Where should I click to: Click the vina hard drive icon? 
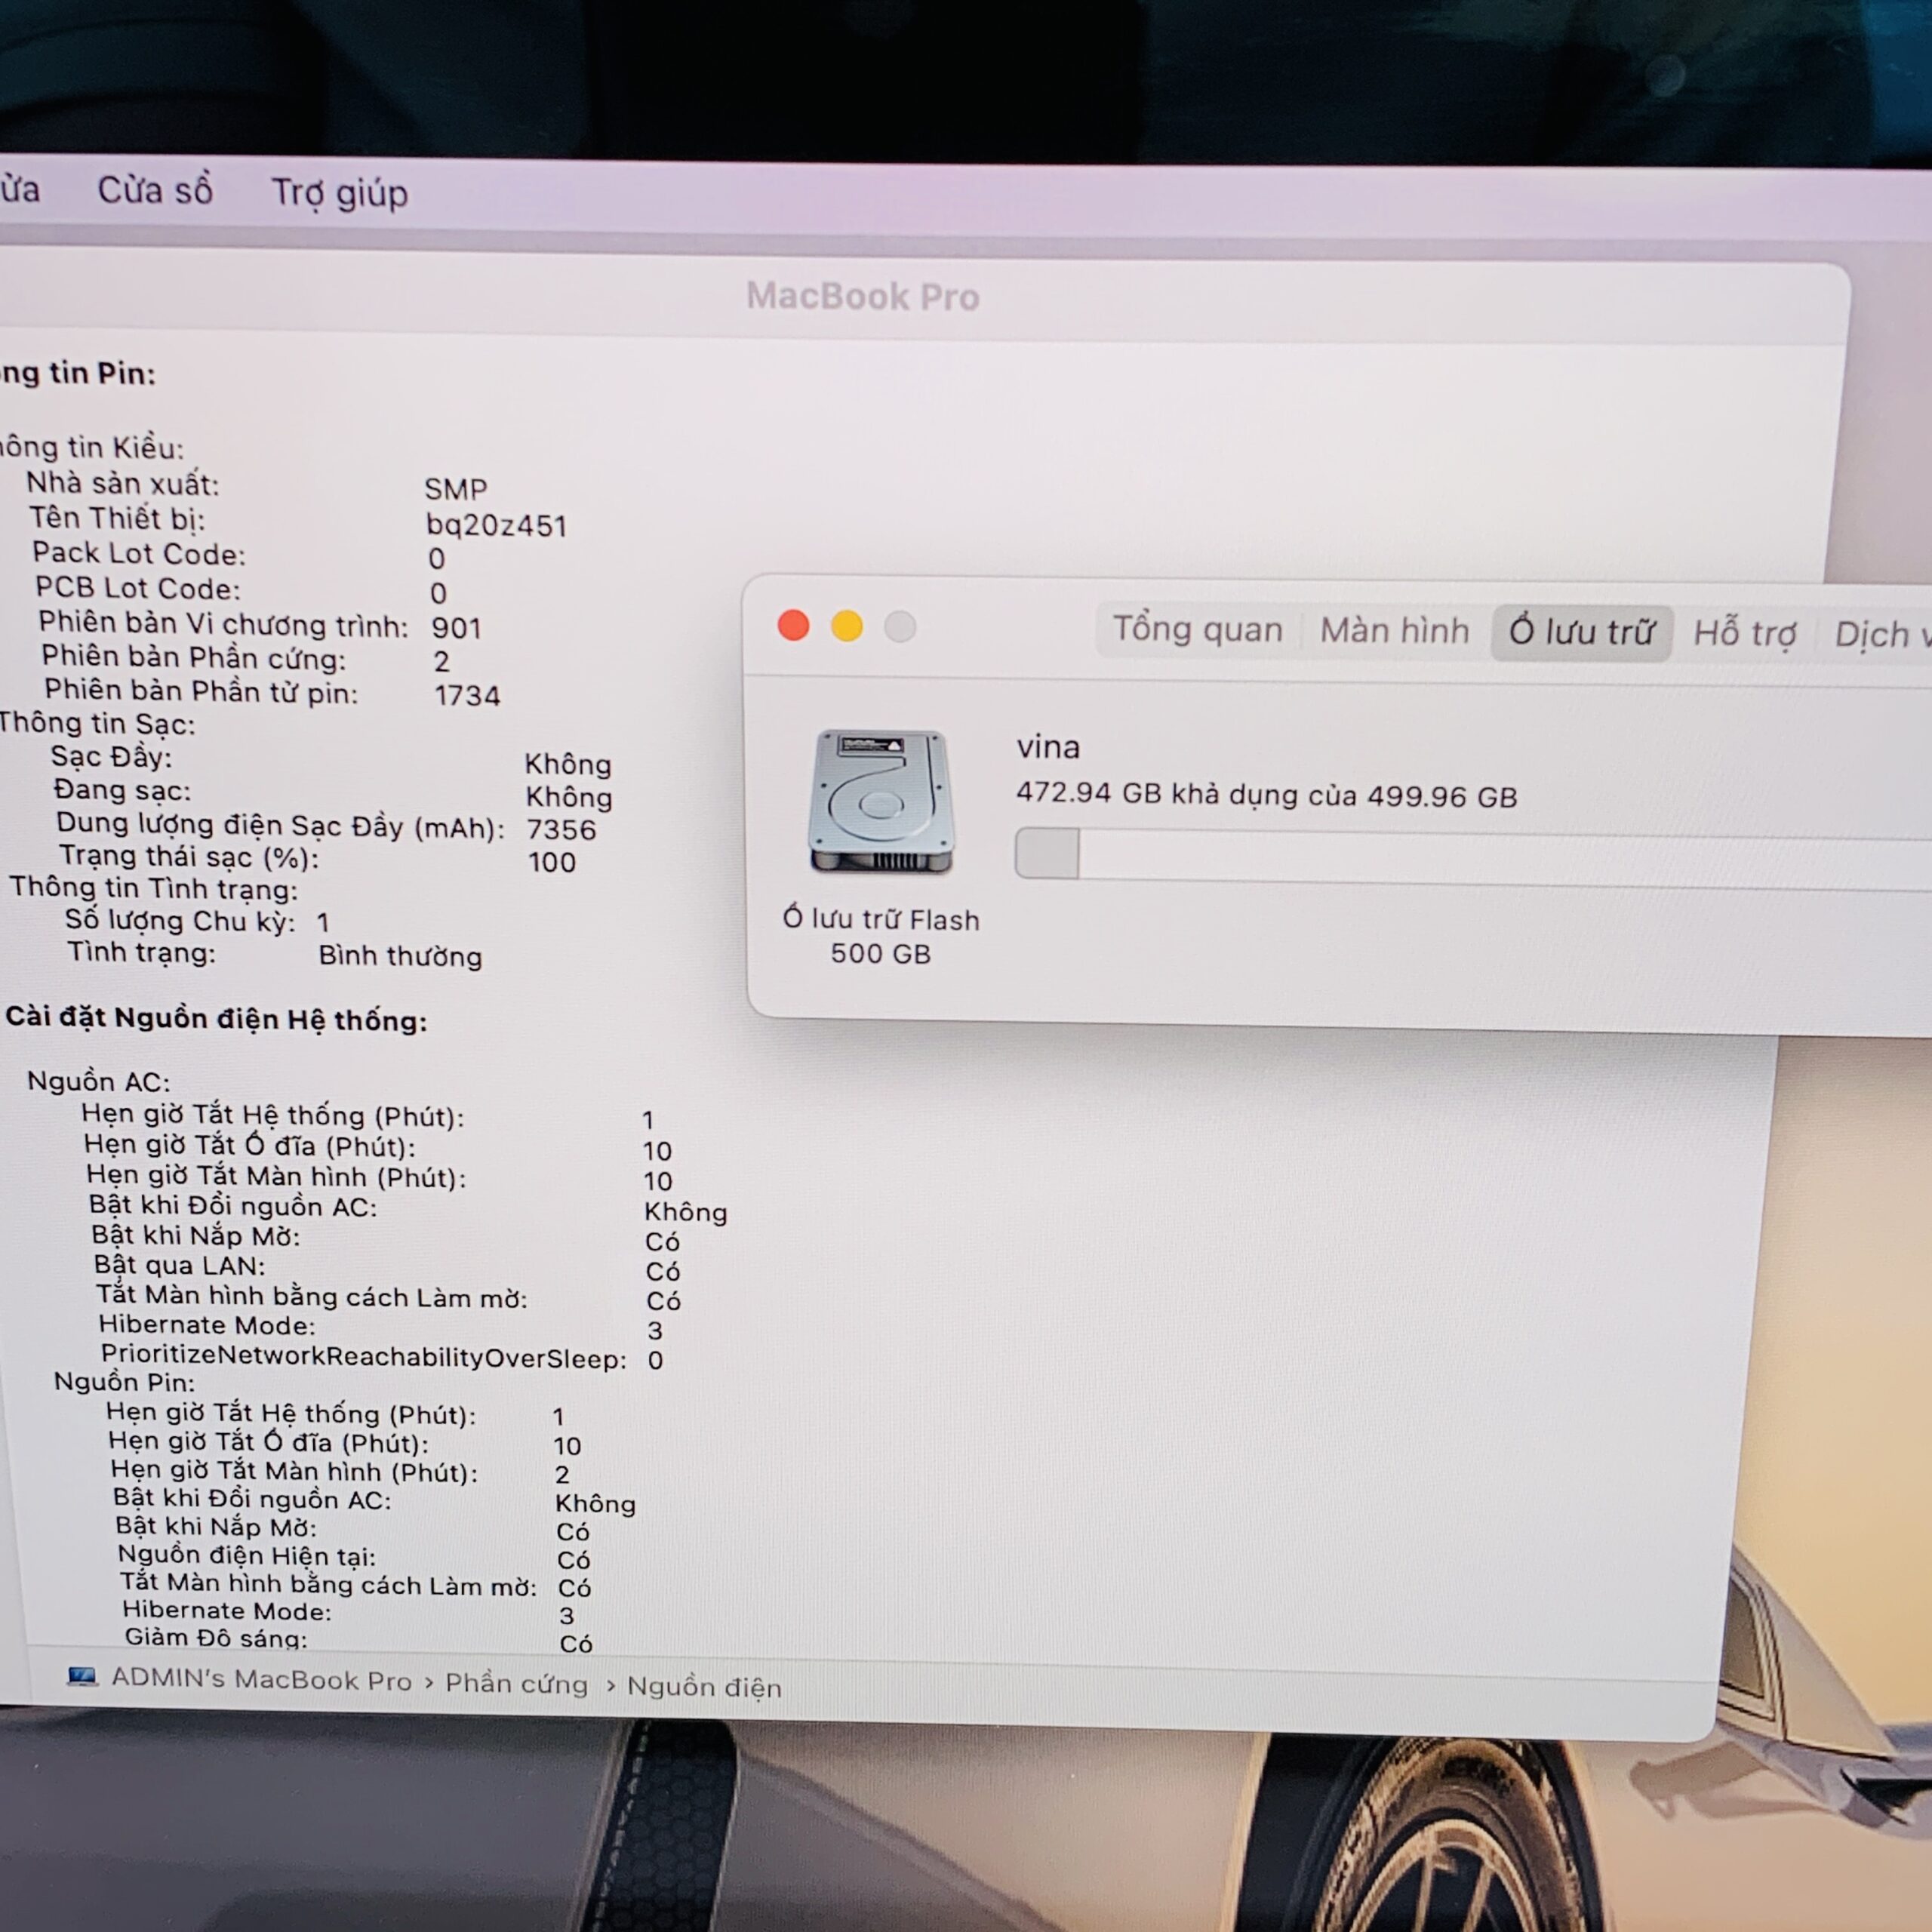(x=881, y=802)
